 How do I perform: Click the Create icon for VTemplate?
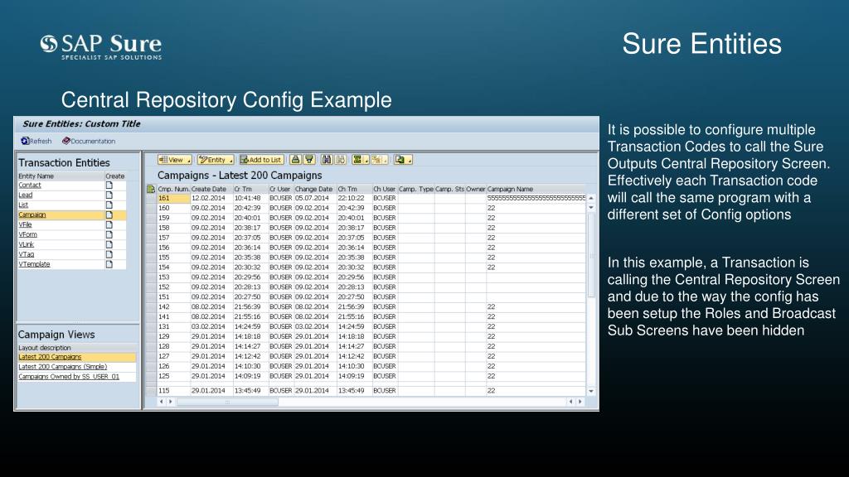click(x=109, y=264)
